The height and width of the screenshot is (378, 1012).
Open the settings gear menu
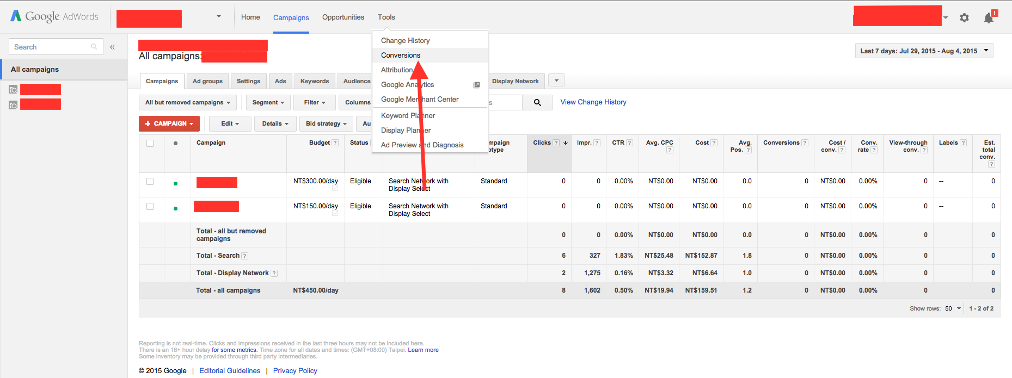(964, 18)
